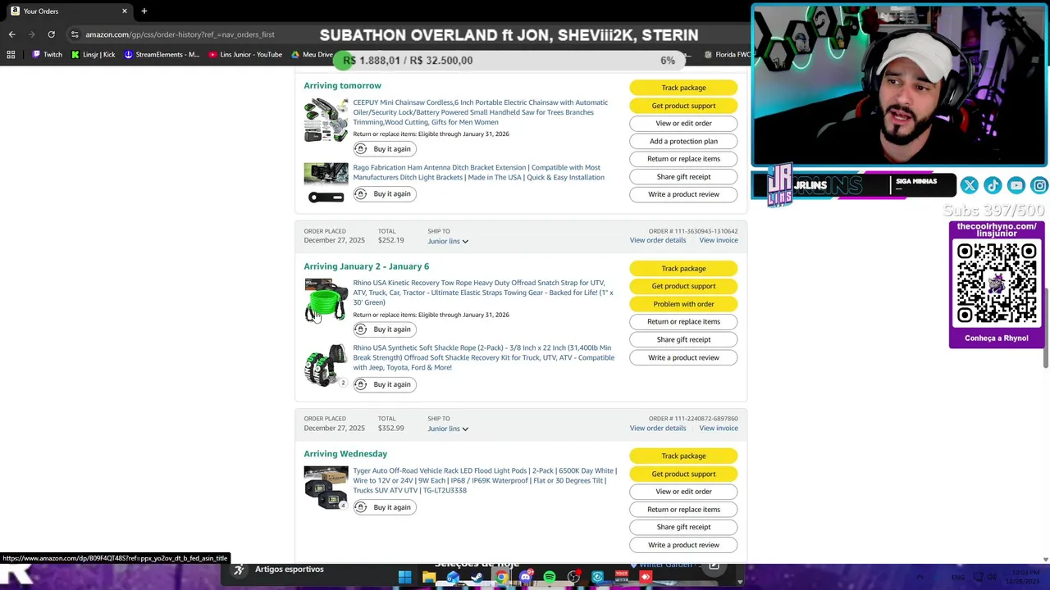Open the Twitch bookmark
Screen dimensions: 1050x590
click(47, 55)
